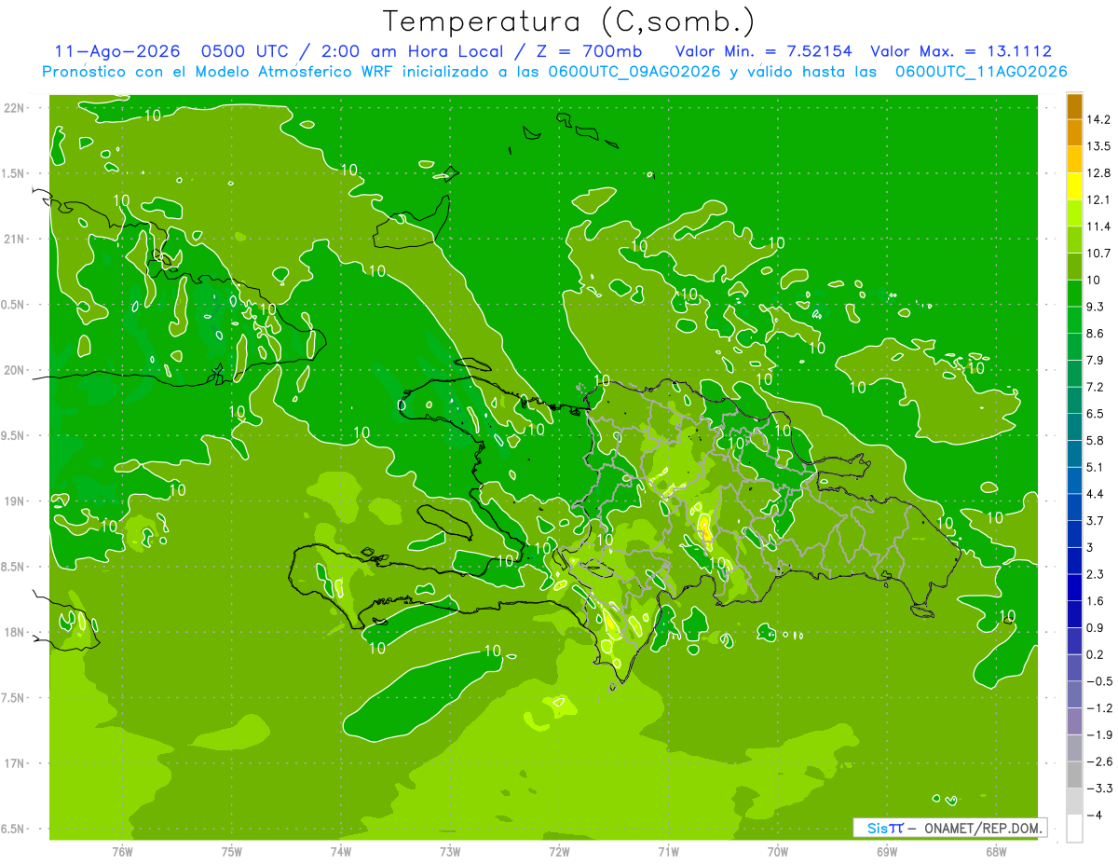Image resolution: width=1118 pixels, height=864 pixels.
Task: Click the "Valor Max. = 13.1112" text
Action: 961,51
